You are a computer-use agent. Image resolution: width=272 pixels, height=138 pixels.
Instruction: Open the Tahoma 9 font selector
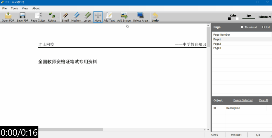[264, 17]
